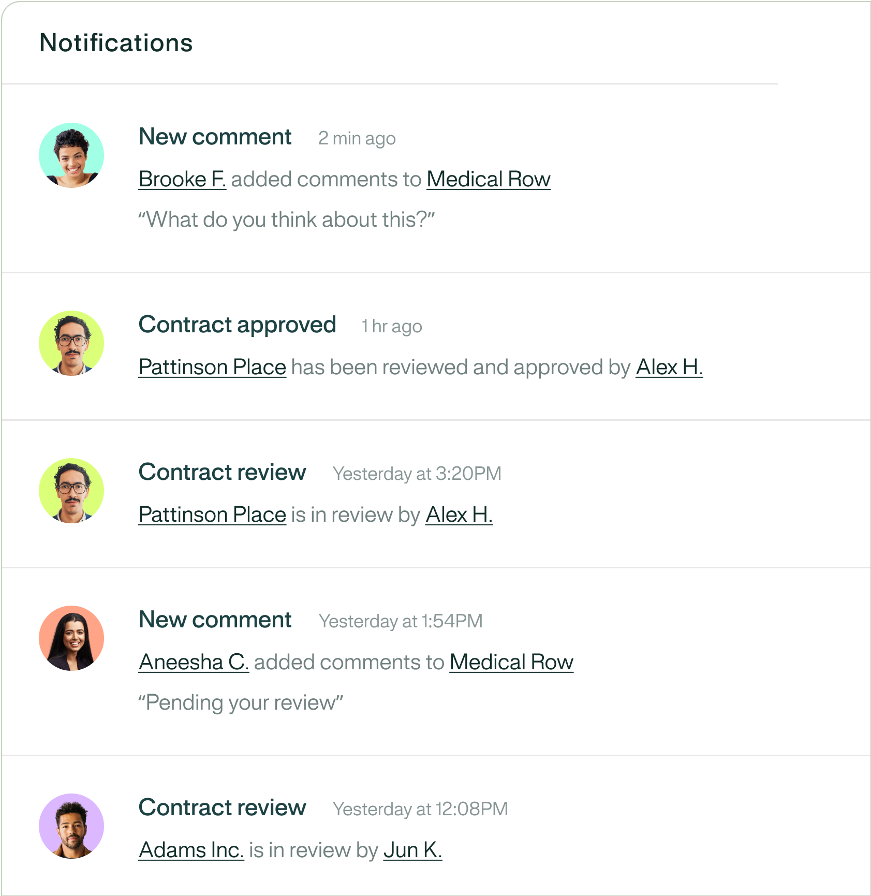
Task: Open Aneesha's profile picture in the orange circle
Action: [x=71, y=638]
